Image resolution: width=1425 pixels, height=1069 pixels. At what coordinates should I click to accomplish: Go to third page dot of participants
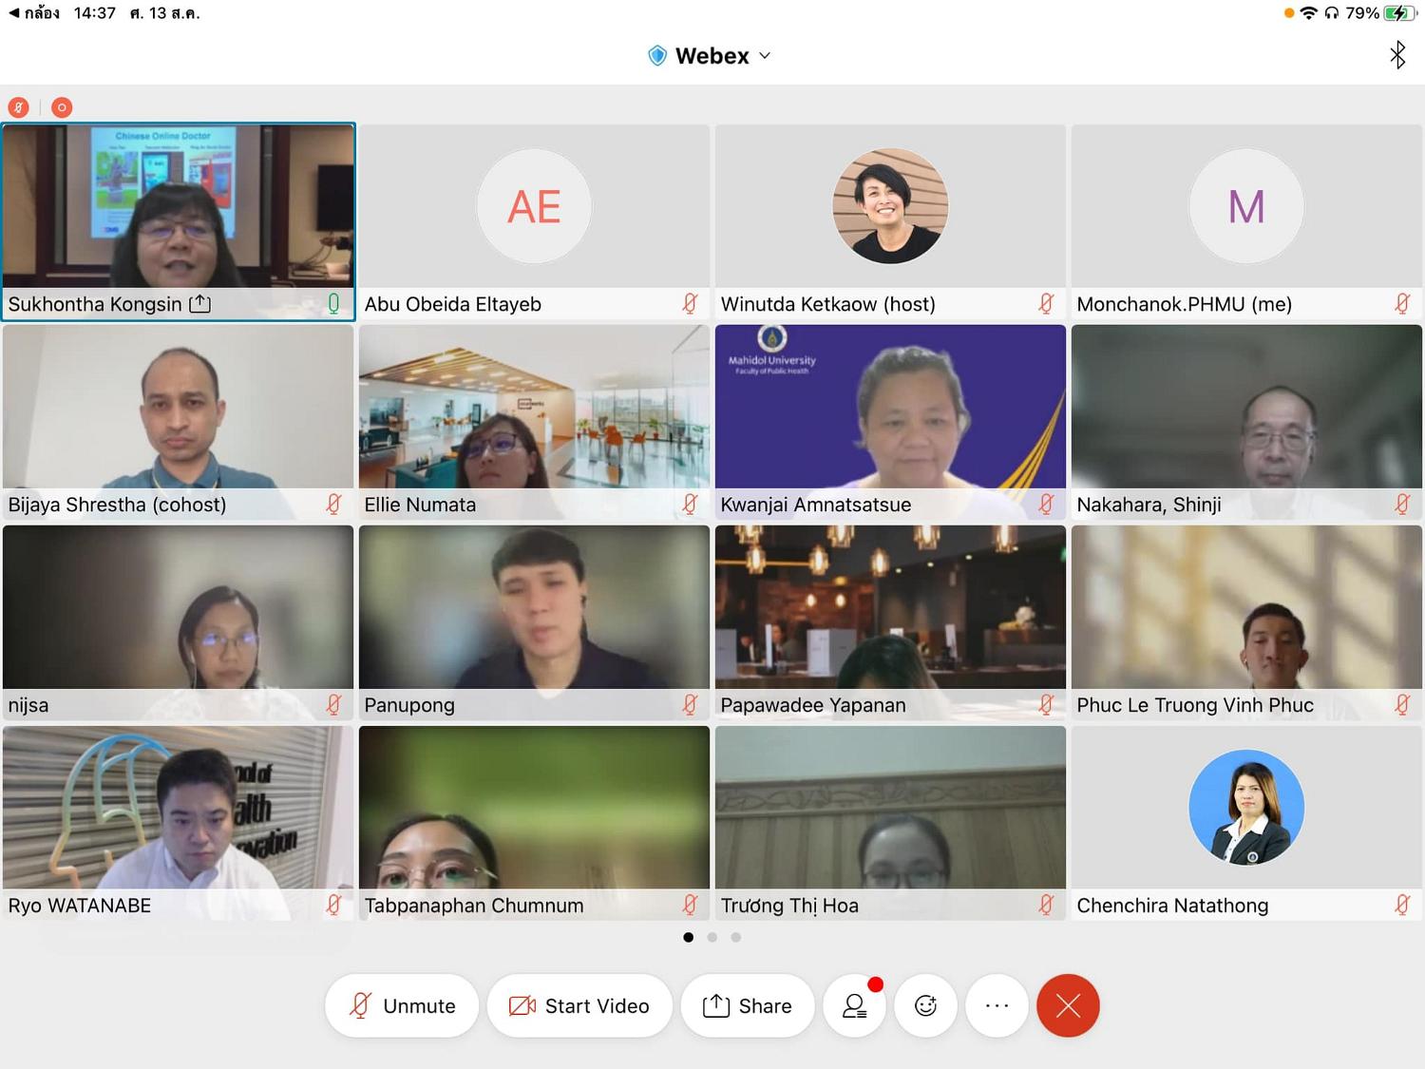pos(735,937)
